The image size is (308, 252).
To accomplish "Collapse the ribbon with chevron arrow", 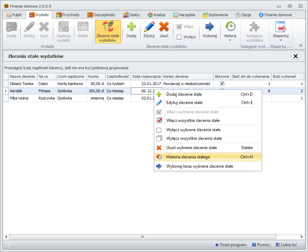I will pyautogui.click(x=301, y=45).
